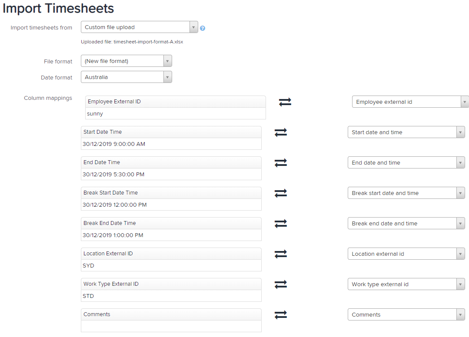The width and height of the screenshot is (469, 337).
Task: Click the sample value STD
Action: coord(171,296)
